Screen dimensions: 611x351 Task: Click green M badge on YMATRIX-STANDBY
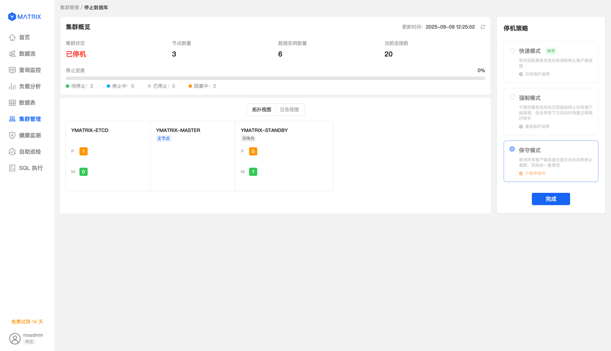[x=253, y=171]
